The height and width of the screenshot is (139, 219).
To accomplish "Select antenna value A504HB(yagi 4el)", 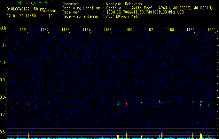I will (x=123, y=16).
